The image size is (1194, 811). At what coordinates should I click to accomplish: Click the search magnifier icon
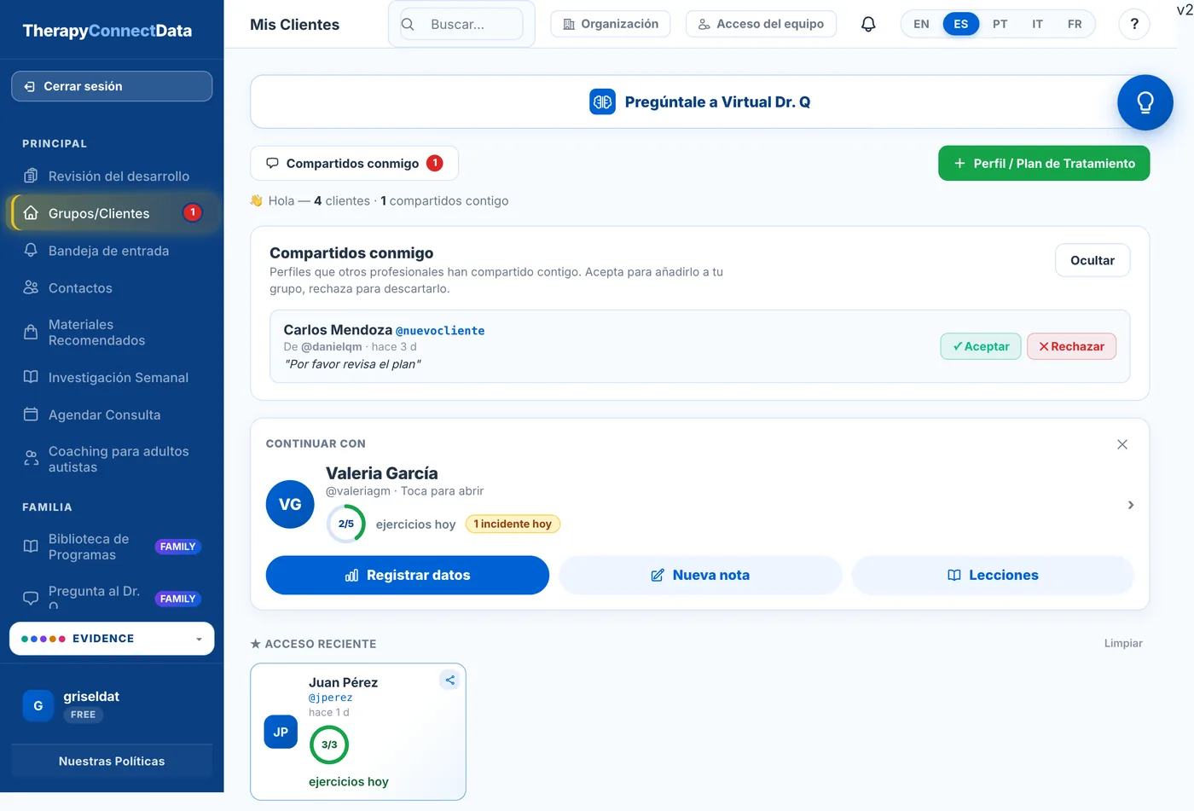tap(408, 24)
